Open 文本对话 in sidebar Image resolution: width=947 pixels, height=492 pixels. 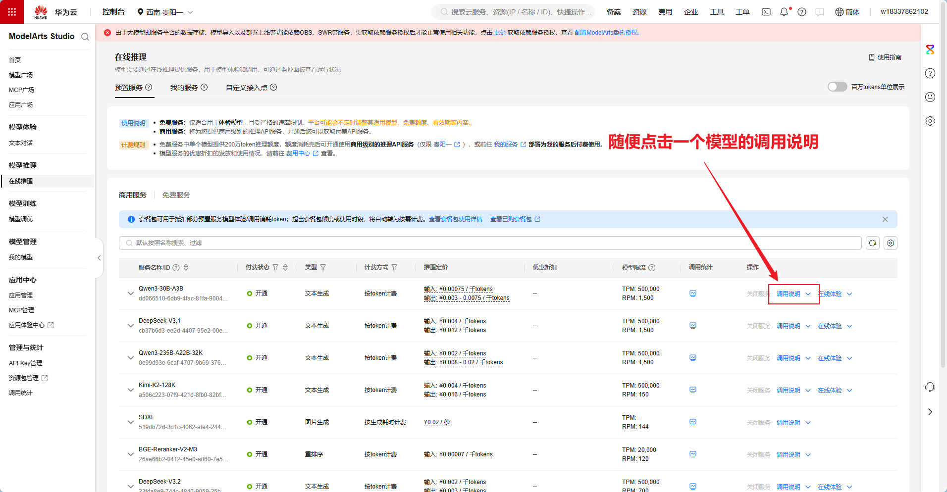click(21, 143)
